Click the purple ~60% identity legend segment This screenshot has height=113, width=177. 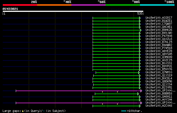click(88, 5)
